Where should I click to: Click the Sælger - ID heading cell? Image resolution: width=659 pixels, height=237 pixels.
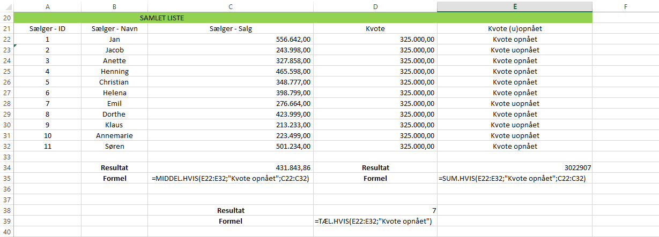(47, 28)
